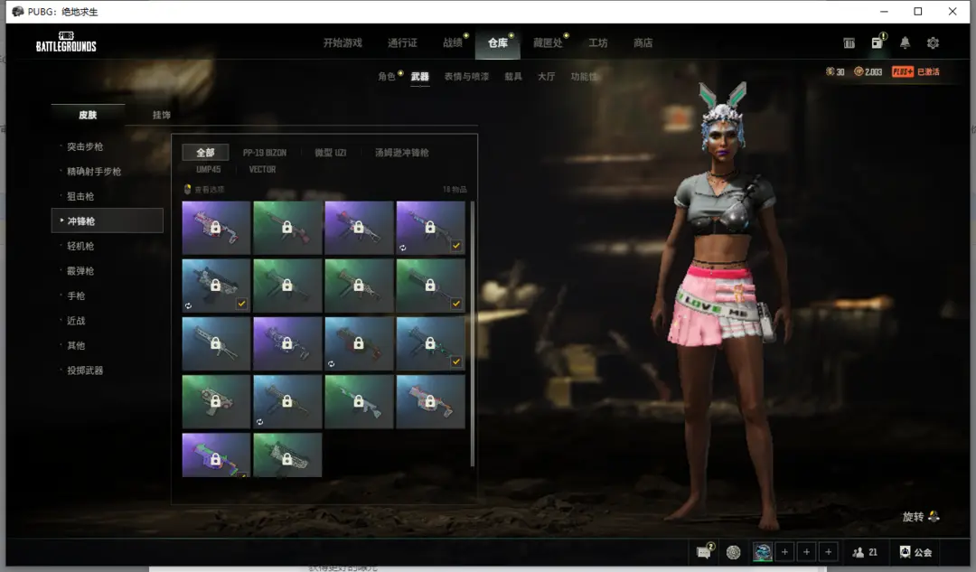
Task: Open the 通行证 tab
Action: (x=402, y=43)
